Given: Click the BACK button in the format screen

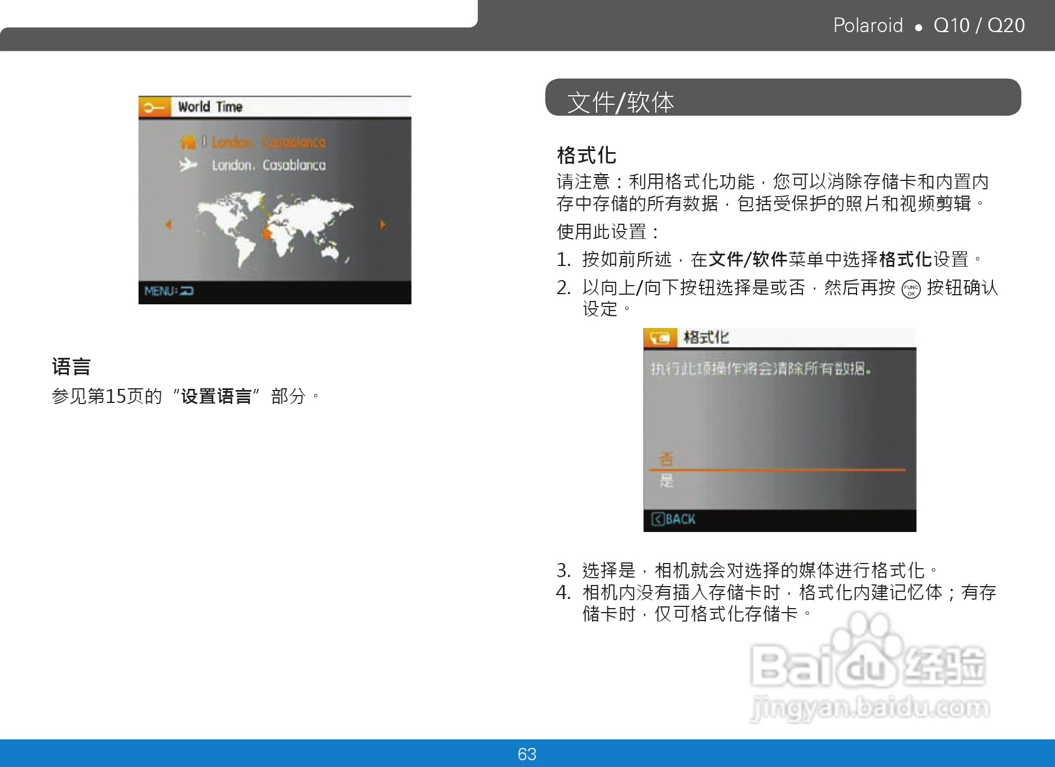Looking at the screenshot, I should pos(673,519).
